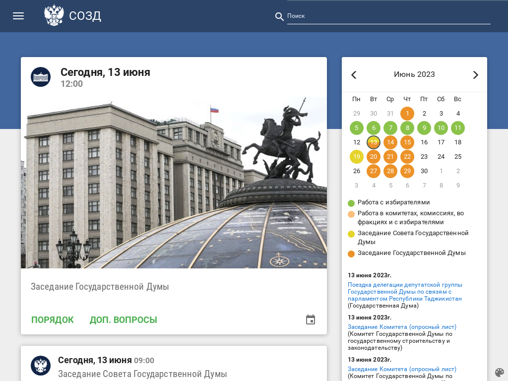The image size is (508, 381).
Task: Open the color theme palette icon
Action: coord(499,372)
